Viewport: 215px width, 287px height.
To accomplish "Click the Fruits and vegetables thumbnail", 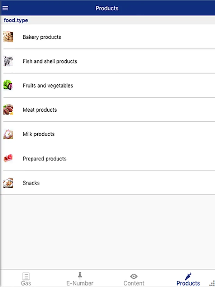I will (8, 85).
